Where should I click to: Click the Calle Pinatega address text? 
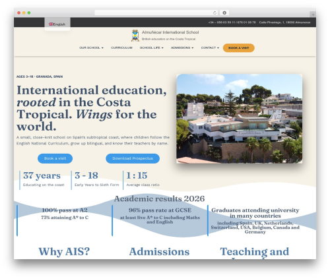pyautogui.click(x=284, y=22)
